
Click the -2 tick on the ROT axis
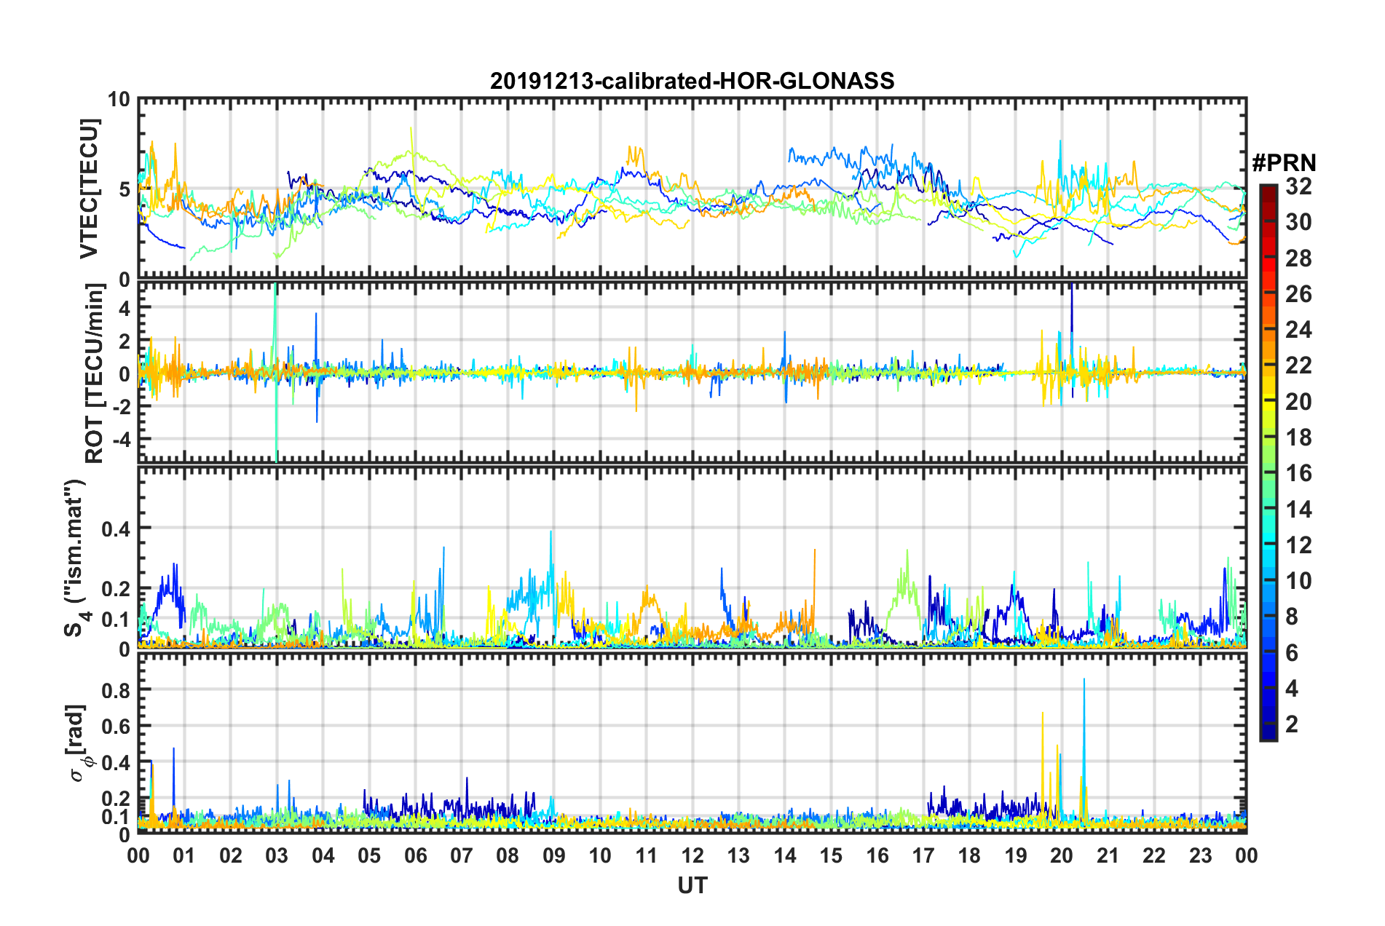120,407
